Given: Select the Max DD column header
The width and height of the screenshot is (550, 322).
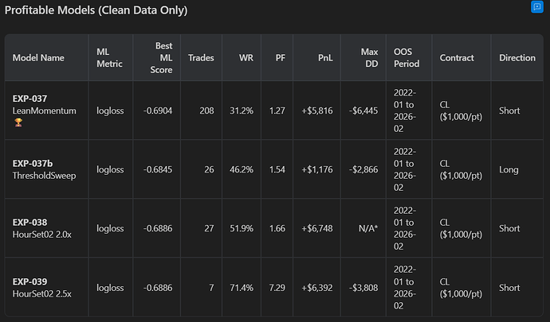Looking at the screenshot, I should (368, 58).
